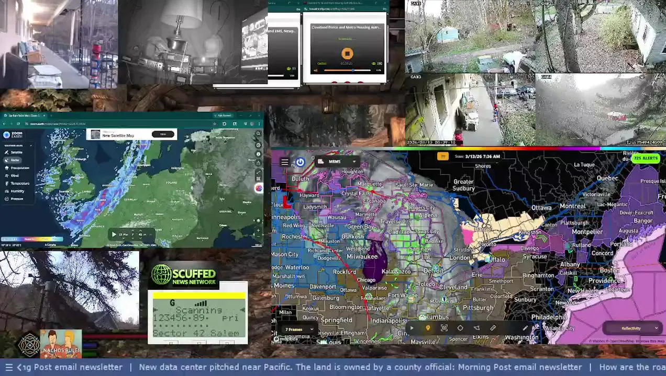Collapse the Weather Maps panel chevron
This screenshot has width=666, height=376.
[31, 146]
